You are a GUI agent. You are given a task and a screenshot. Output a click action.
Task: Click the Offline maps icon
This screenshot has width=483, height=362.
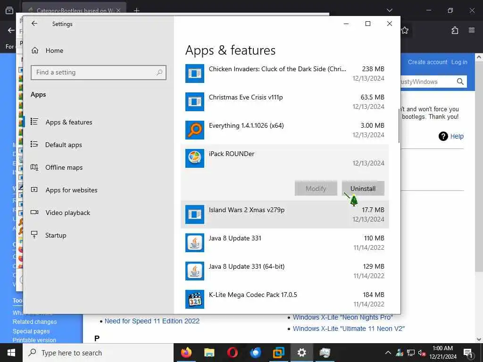point(34,167)
